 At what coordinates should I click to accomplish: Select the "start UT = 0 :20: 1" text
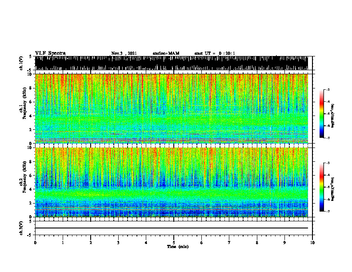215,53
